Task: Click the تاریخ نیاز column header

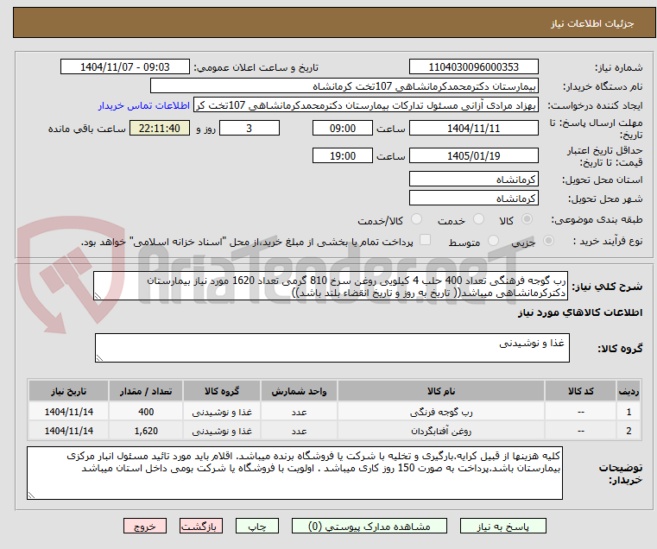Action: pyautogui.click(x=69, y=391)
